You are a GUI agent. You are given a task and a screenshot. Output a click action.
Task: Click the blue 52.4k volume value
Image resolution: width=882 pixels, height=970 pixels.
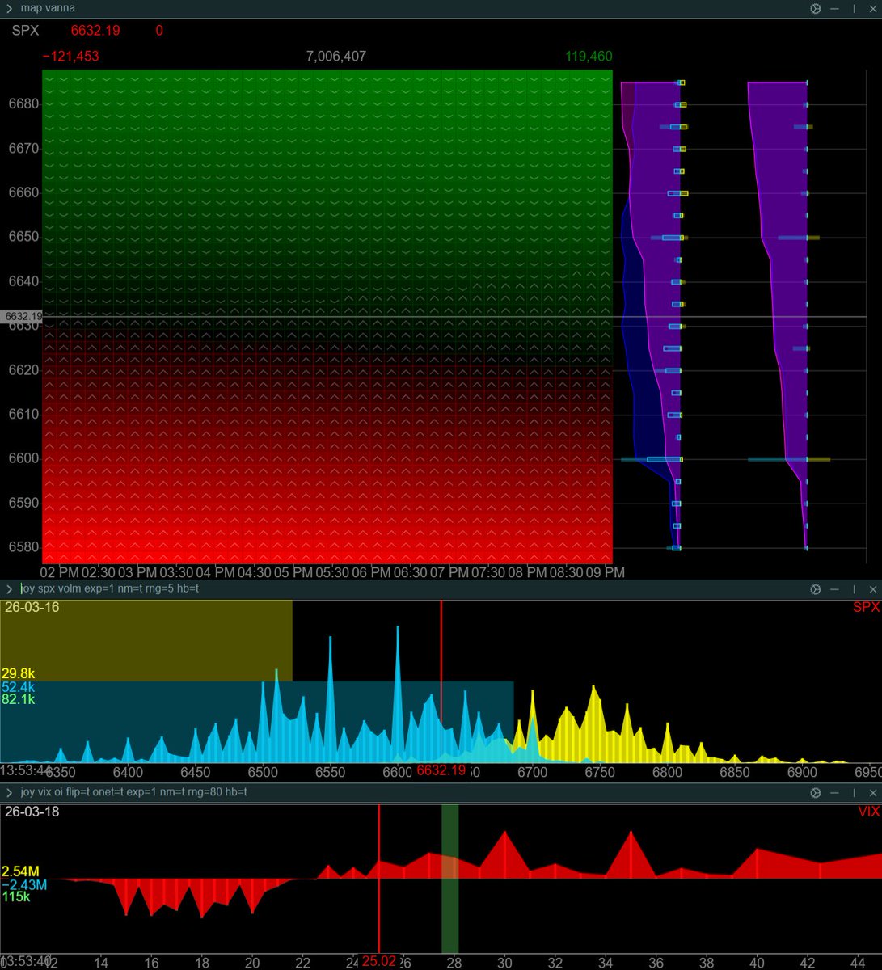pyautogui.click(x=18, y=687)
